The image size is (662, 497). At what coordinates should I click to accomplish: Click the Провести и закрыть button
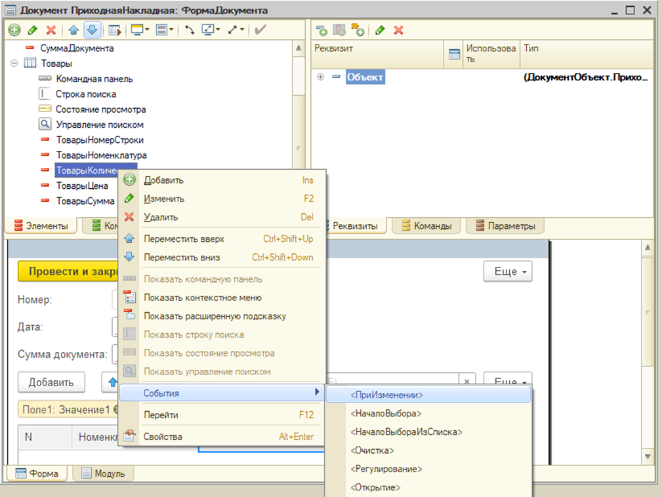[x=68, y=271]
